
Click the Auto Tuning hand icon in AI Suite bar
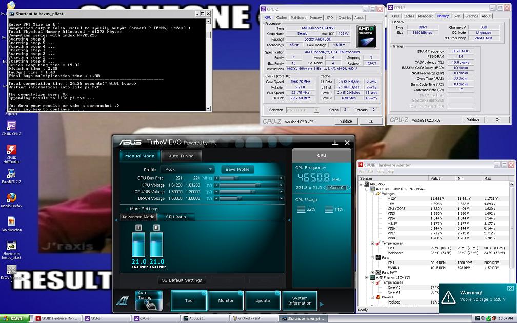(x=149, y=300)
